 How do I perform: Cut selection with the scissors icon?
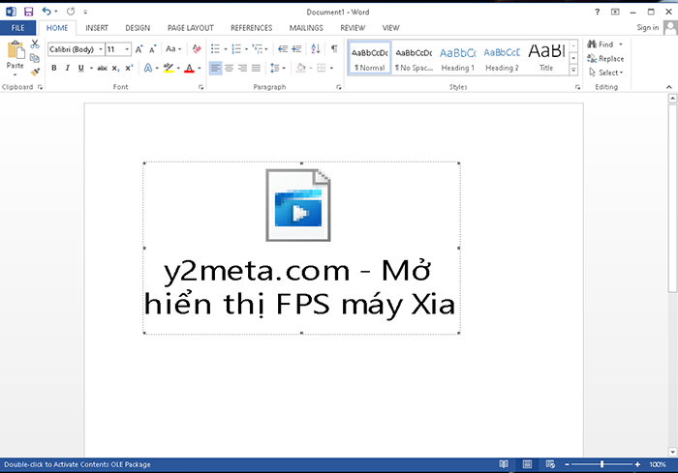pos(35,44)
